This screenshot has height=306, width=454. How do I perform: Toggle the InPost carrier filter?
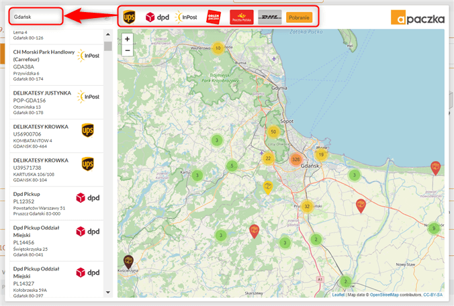tap(185, 17)
